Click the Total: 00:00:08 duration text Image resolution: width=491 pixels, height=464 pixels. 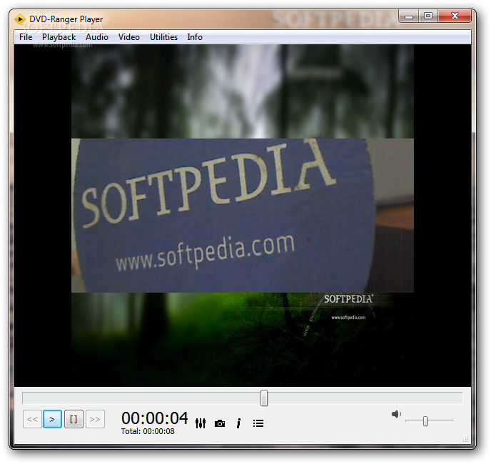[148, 431]
